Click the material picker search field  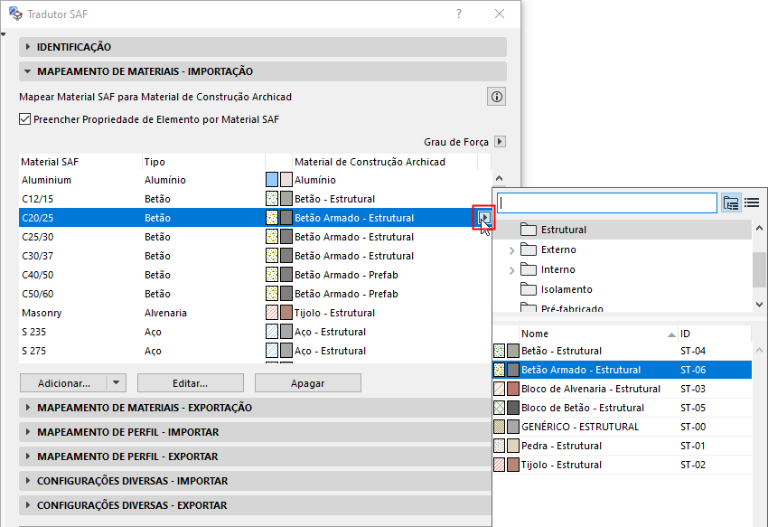click(607, 202)
